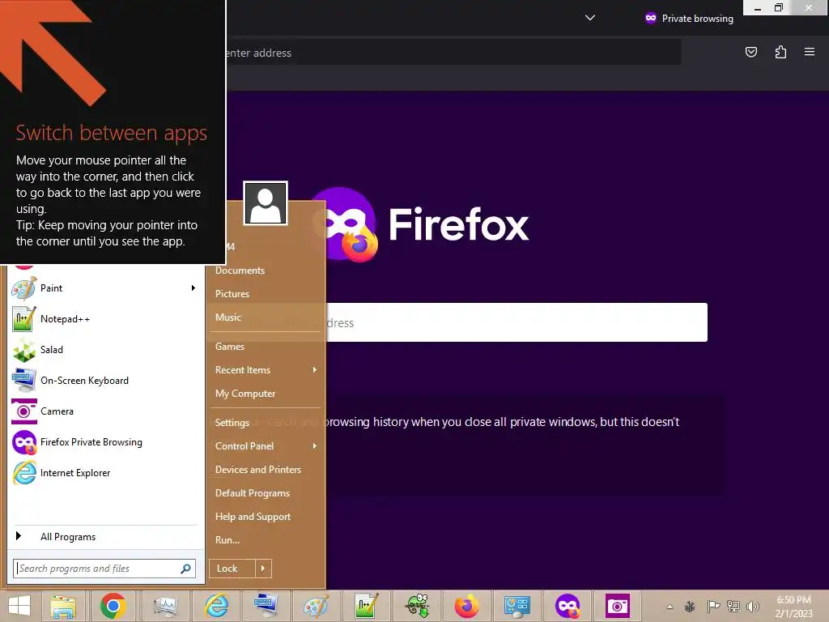Open the performance monitor taskbar icon
This screenshot has width=829, height=622.
pos(165,606)
